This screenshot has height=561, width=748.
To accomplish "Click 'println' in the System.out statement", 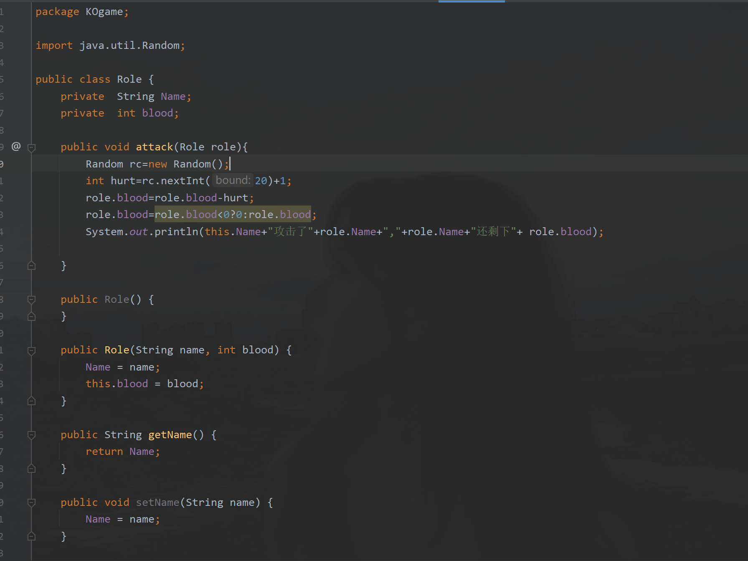I will (x=176, y=232).
